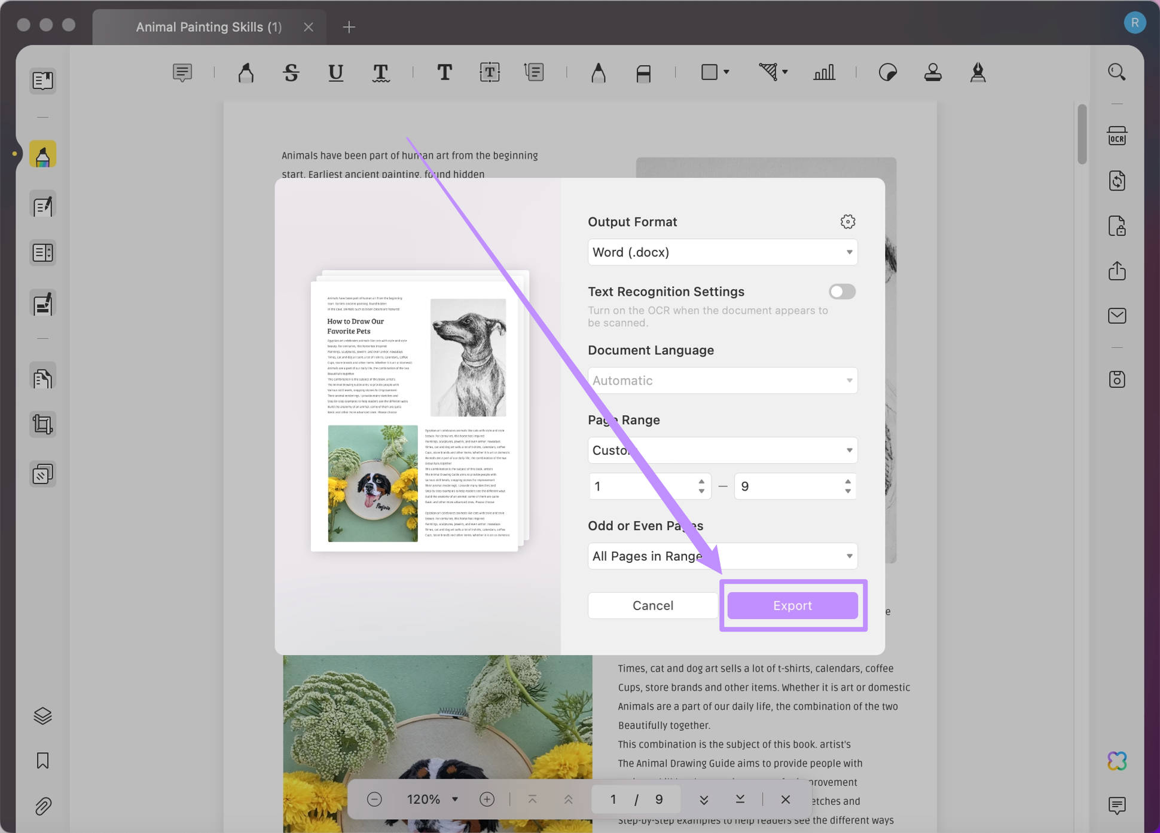The height and width of the screenshot is (833, 1160).
Task: Expand the shape tool dropdown arrow
Action: pos(726,72)
